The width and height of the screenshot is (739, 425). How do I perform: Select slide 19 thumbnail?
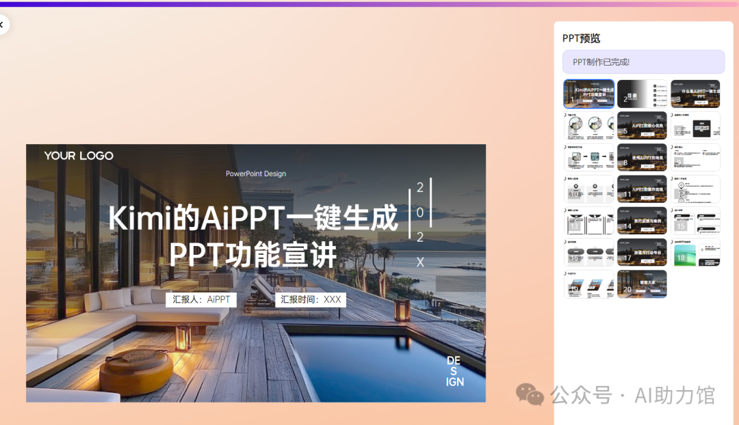coord(588,284)
